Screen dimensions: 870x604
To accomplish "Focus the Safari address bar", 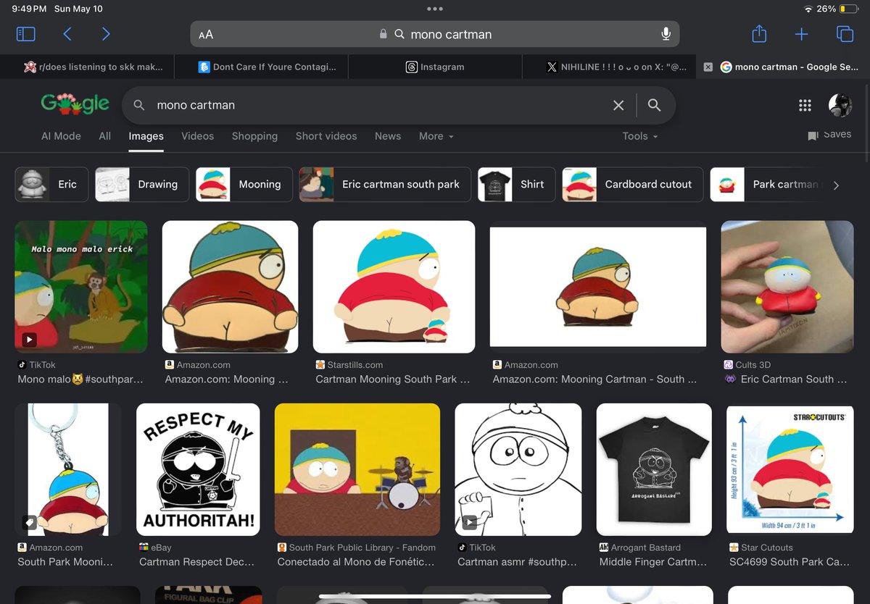I will [x=435, y=34].
